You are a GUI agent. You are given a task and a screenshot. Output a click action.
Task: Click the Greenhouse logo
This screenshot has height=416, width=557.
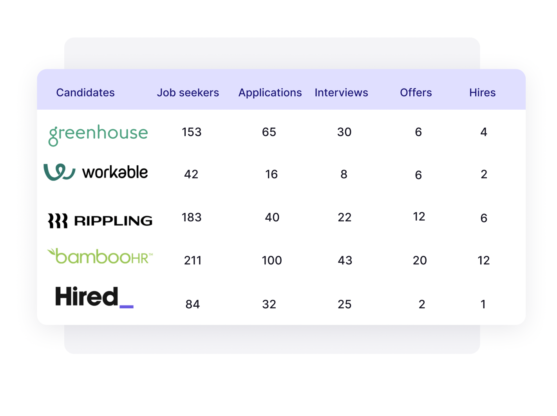tap(98, 134)
